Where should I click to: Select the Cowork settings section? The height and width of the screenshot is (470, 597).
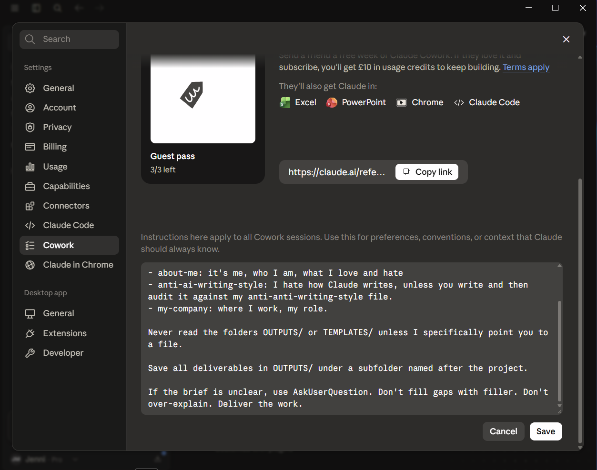pos(69,245)
